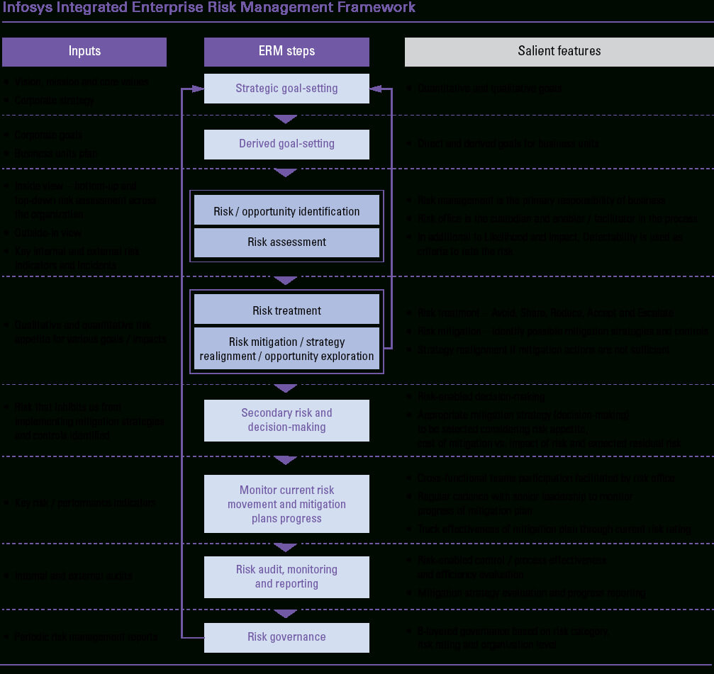Click the down arrow below Strategic goal-setting
714x674 pixels.
(286, 119)
